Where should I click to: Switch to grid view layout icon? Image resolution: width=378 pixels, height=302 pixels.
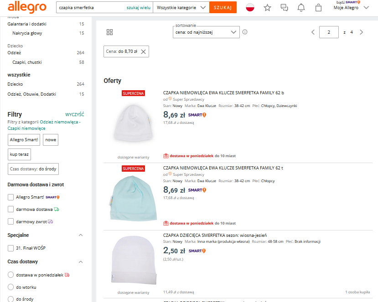110,32
